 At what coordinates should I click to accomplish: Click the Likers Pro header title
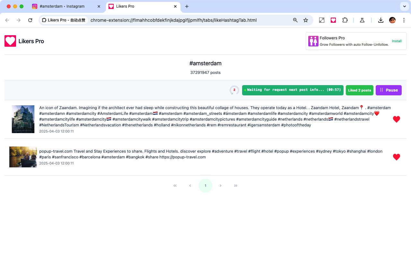[31, 41]
